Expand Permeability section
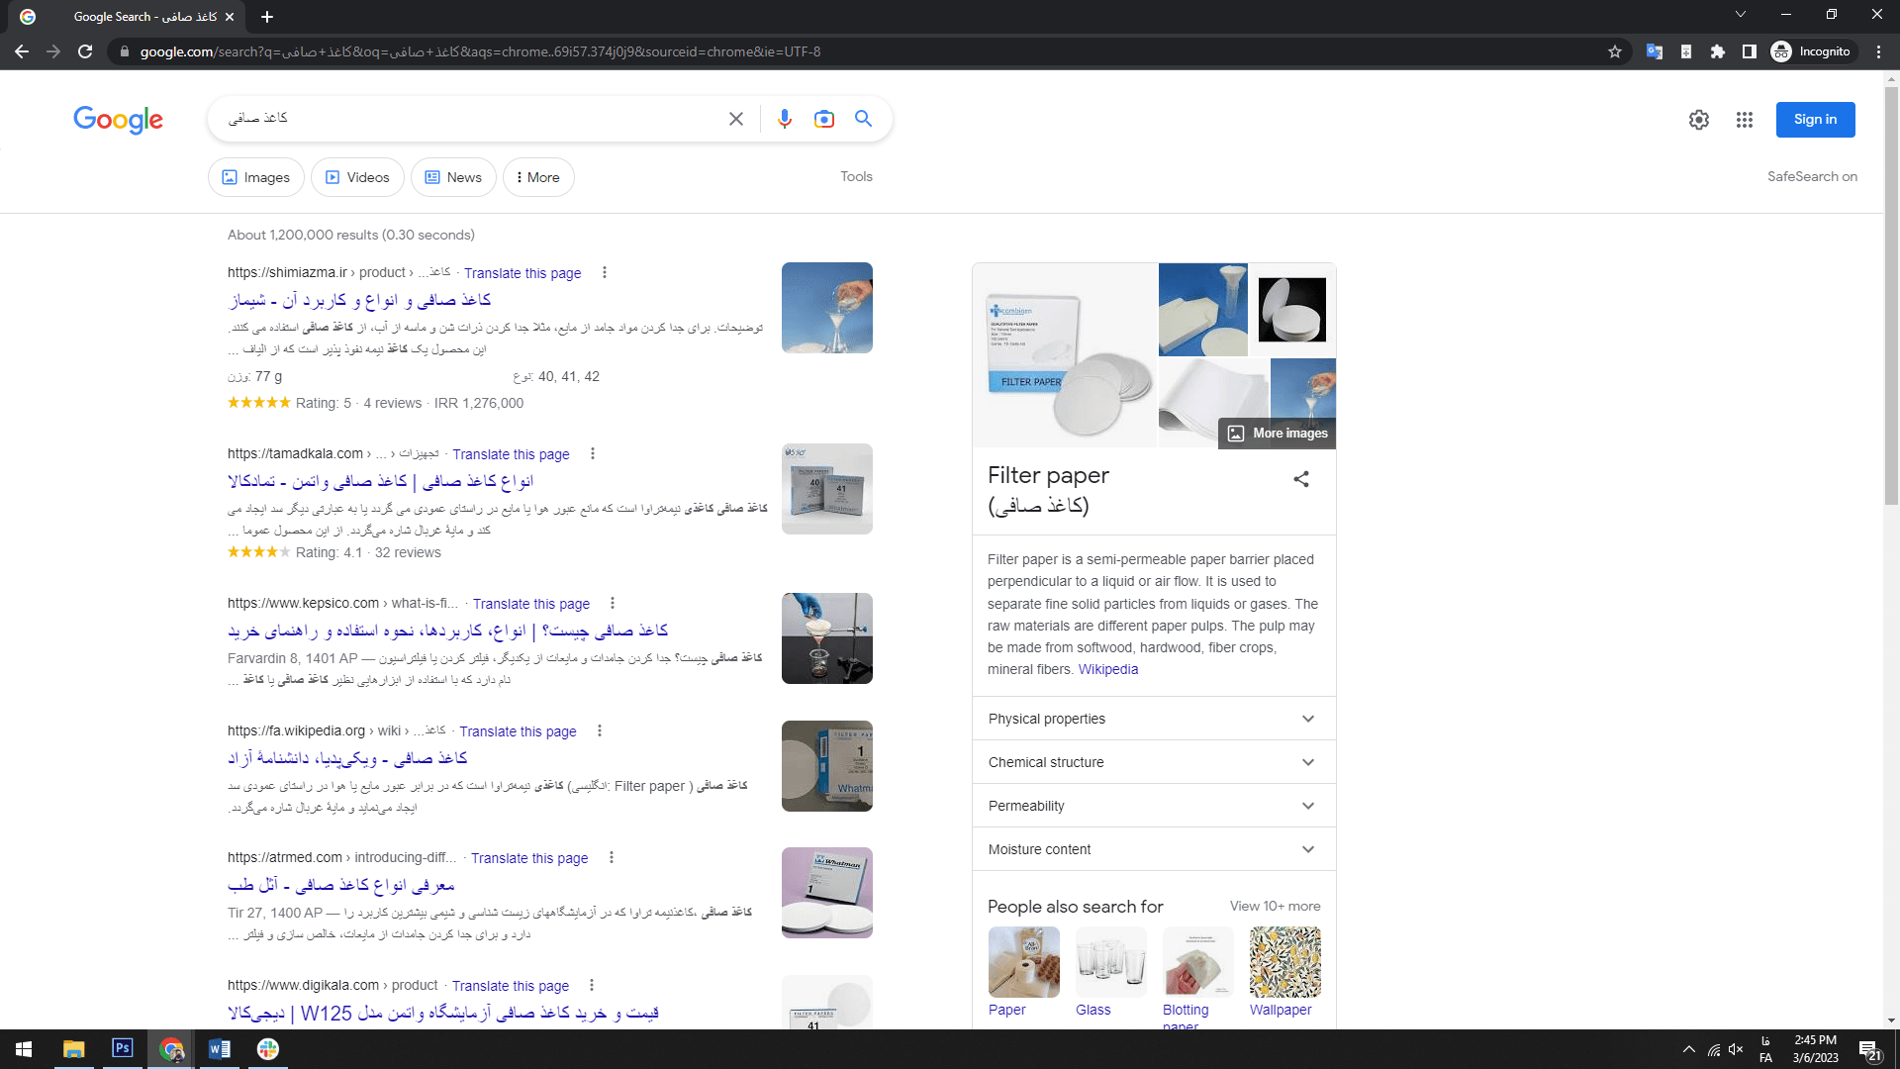 1154,806
